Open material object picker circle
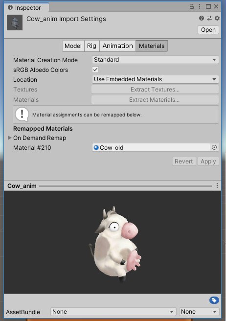226x321 pixels. [x=214, y=147]
